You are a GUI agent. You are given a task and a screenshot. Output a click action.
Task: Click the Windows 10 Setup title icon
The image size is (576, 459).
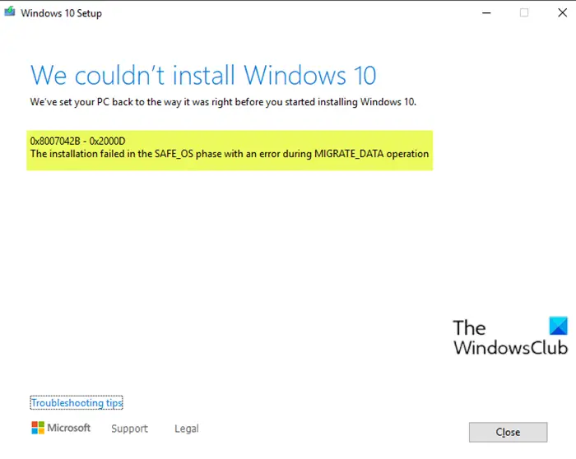tap(10, 12)
